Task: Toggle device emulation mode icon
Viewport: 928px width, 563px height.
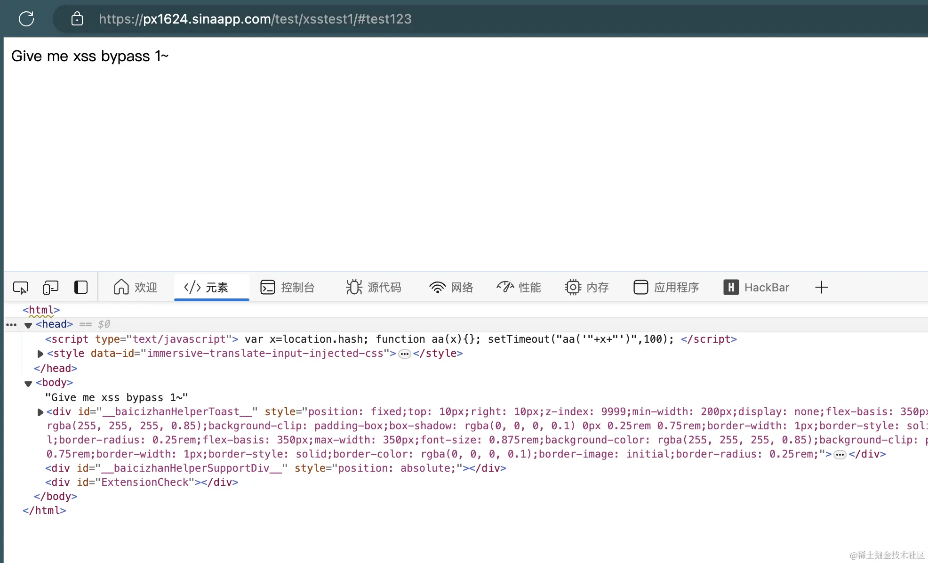Action: pos(50,287)
